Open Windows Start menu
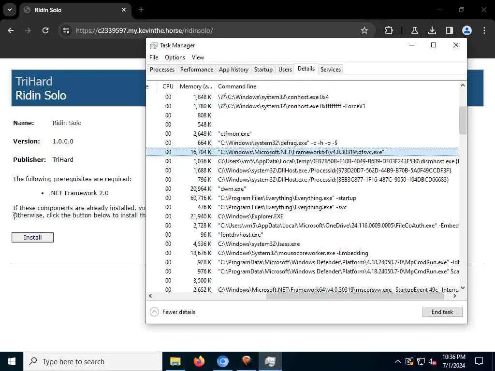This screenshot has height=371, width=495. click(12, 361)
